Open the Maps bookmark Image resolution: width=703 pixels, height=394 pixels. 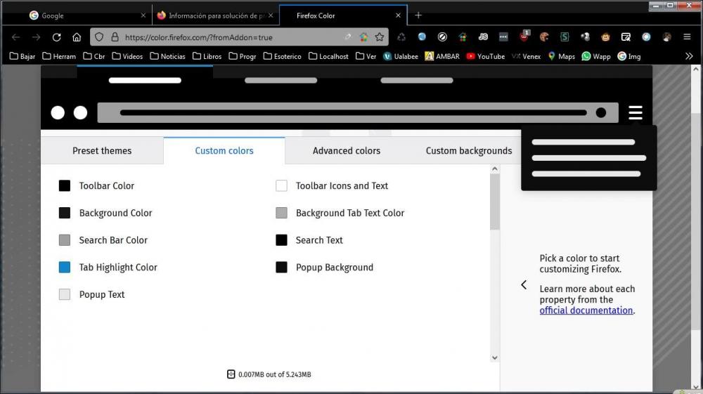[561, 56]
